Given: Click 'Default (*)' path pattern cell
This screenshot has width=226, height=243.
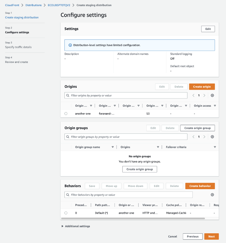Looking at the screenshot, I should [101, 213].
